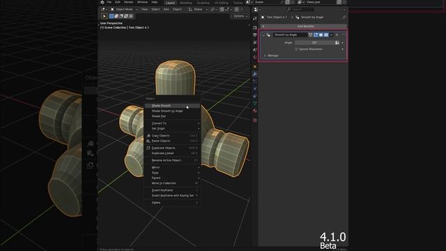
Task: Click the Add Modifier button
Action: [304, 26]
